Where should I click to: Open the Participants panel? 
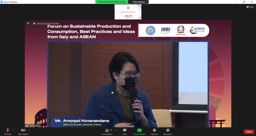pos(107,132)
